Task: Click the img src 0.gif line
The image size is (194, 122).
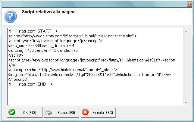Action: (x=90, y=75)
